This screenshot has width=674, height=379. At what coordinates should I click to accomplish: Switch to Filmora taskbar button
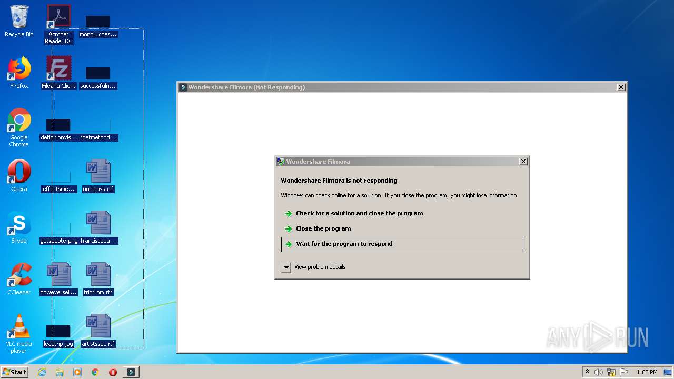tap(131, 372)
